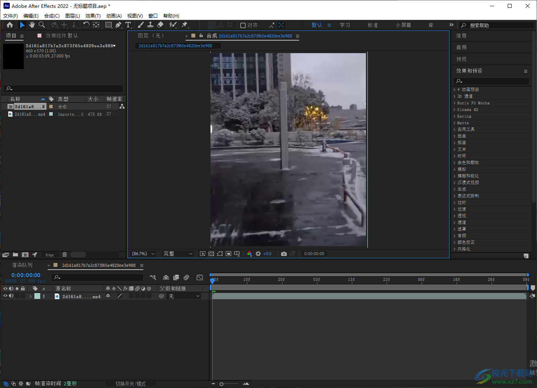Expand layer 1 properties twirl arrow

(30, 296)
